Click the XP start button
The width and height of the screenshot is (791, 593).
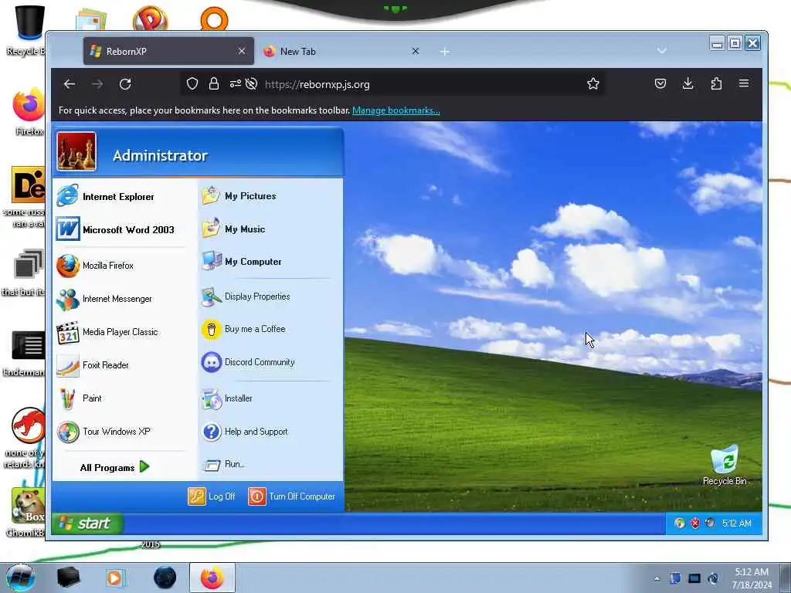87,523
